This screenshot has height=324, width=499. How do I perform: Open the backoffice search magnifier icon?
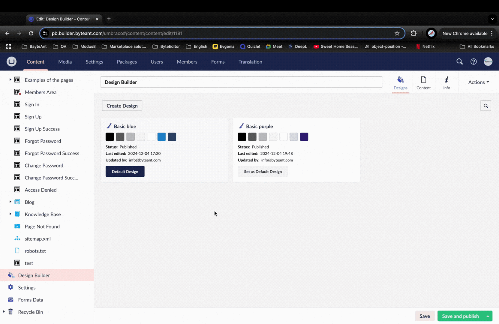(x=459, y=61)
